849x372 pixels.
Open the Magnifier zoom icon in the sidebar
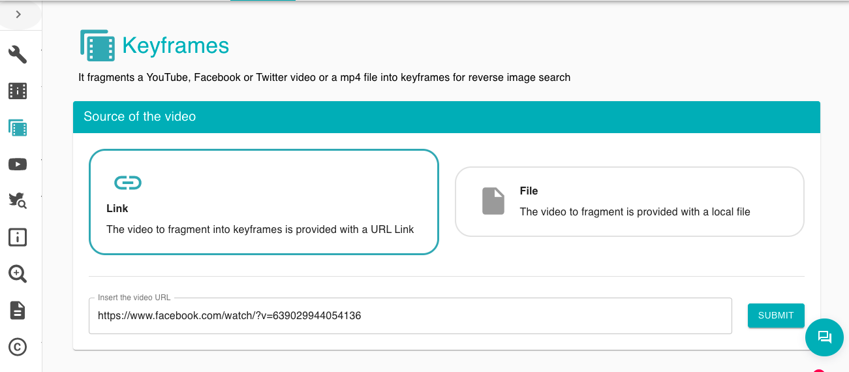tap(18, 274)
